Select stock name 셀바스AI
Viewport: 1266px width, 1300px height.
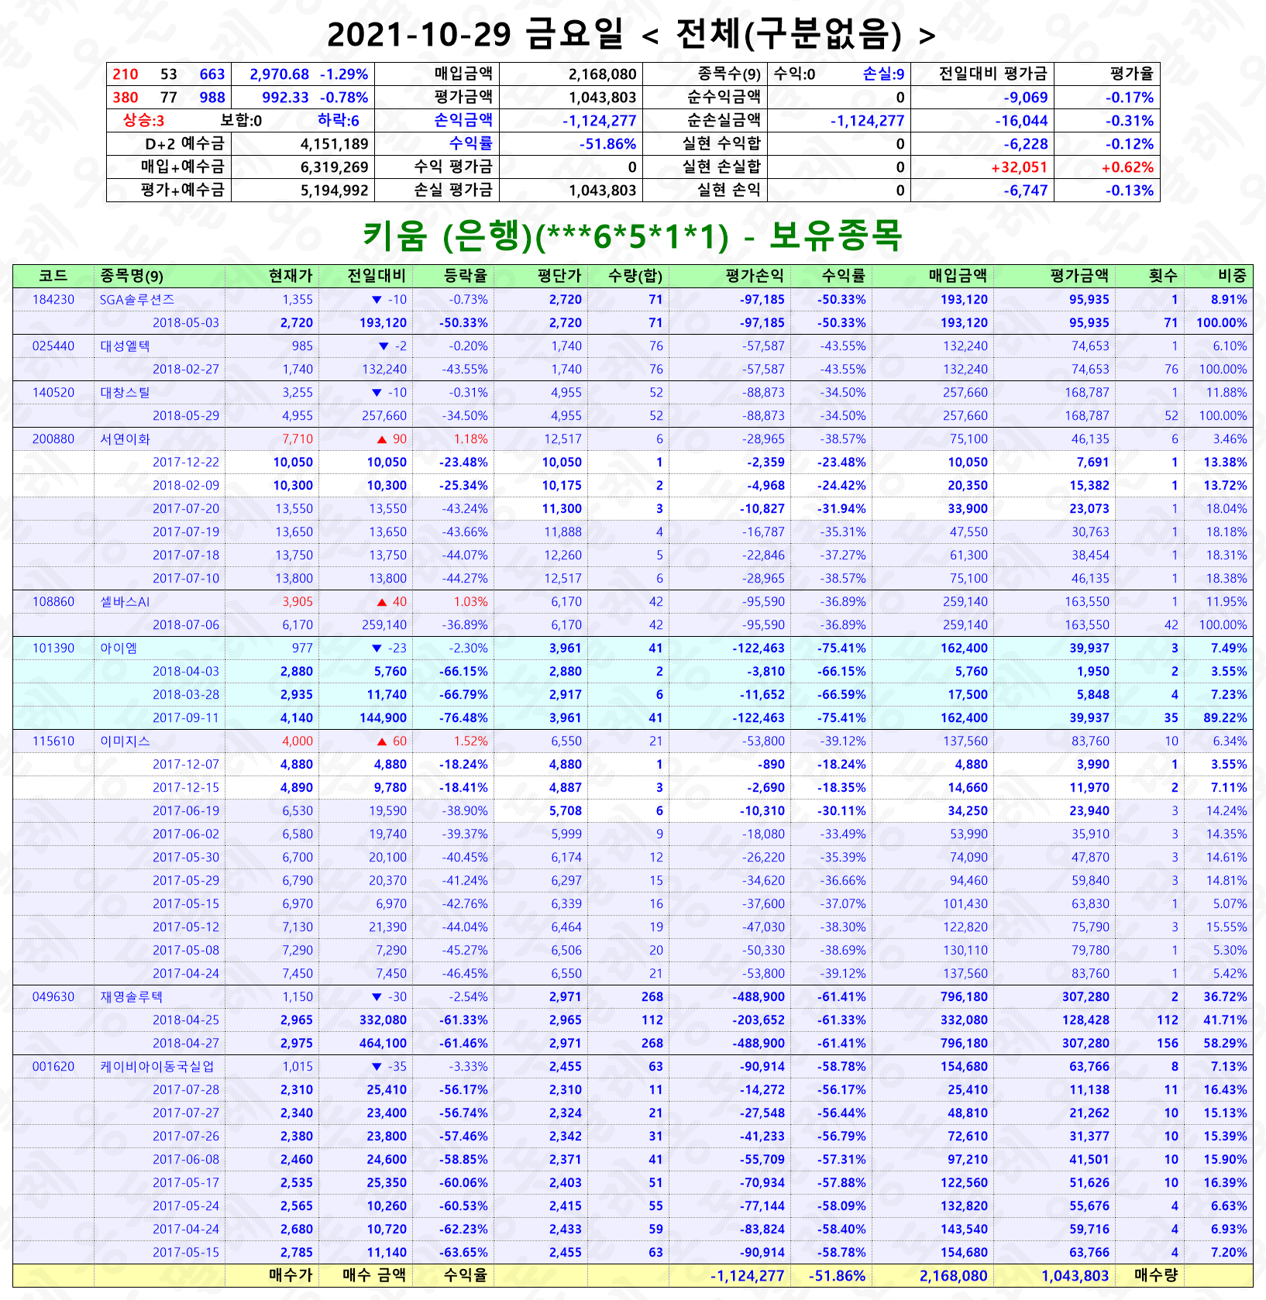(x=125, y=601)
